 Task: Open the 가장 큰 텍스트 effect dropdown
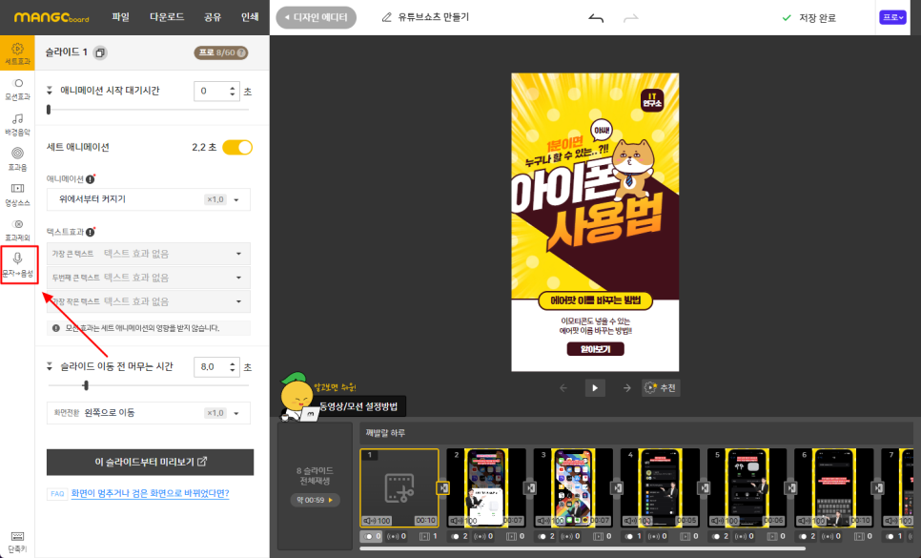tap(149, 254)
